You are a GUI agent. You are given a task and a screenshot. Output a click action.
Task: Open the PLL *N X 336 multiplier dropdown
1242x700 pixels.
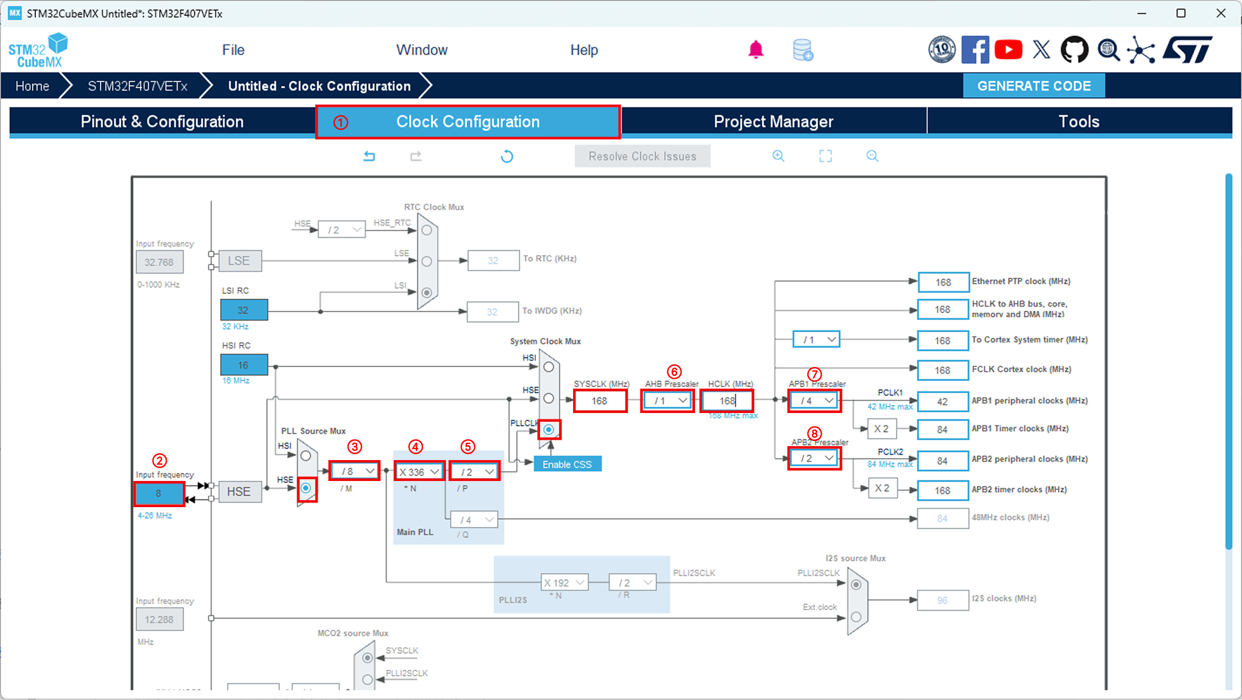pos(419,472)
